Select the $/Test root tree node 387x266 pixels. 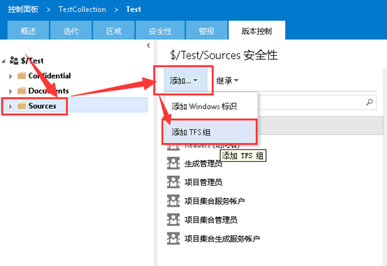pyautogui.click(x=32, y=61)
